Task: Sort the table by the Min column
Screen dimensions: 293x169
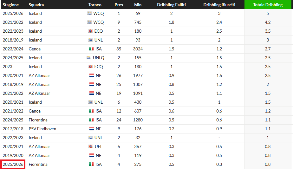Action: click(138, 5)
